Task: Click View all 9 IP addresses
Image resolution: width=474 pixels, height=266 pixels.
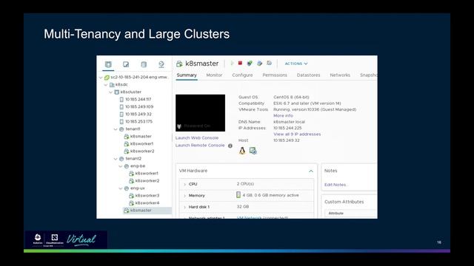Action: click(x=297, y=134)
